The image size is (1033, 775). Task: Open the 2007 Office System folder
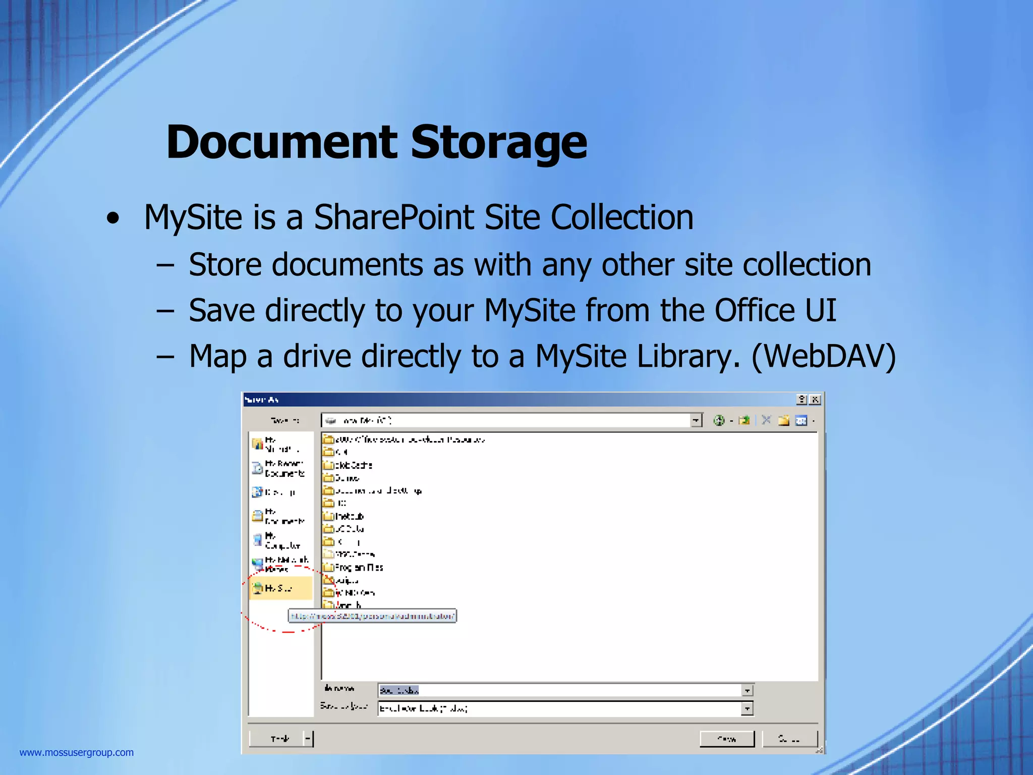click(404, 439)
